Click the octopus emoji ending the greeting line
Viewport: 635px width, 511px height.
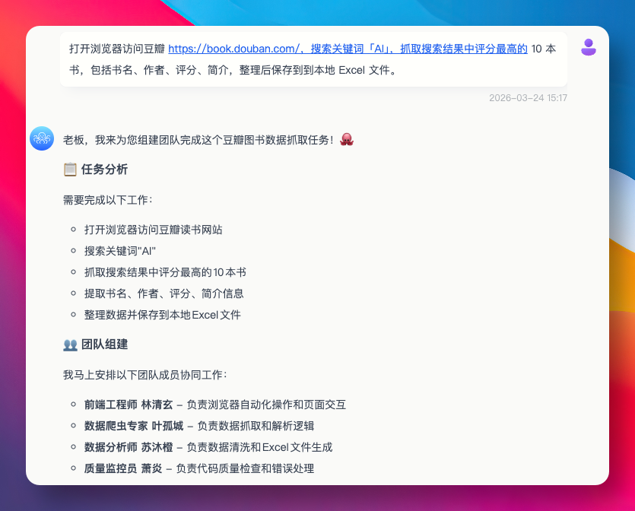tap(347, 138)
